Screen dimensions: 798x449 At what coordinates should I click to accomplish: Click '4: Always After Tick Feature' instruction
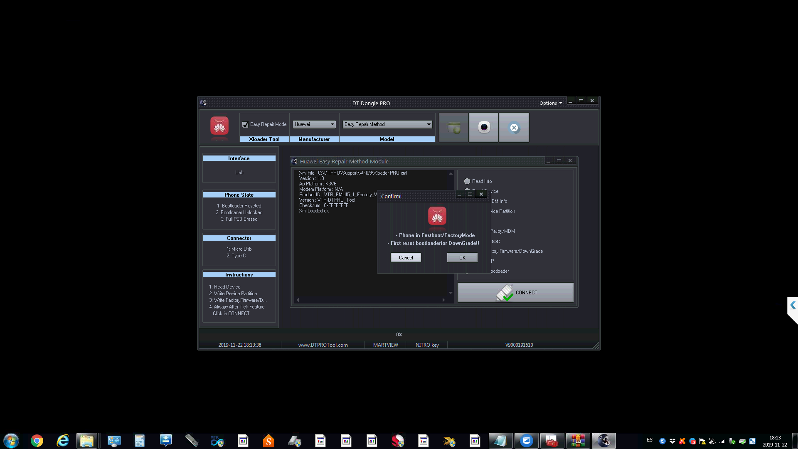236,307
